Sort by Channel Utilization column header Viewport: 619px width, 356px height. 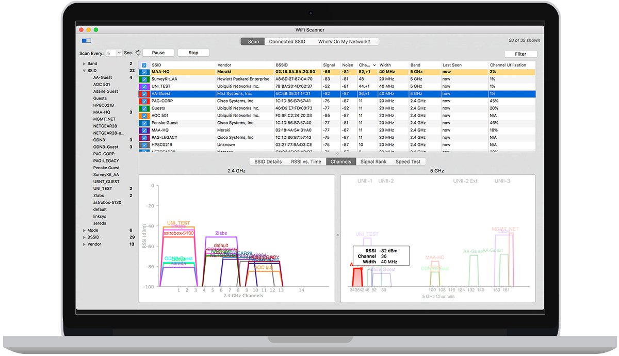coord(512,65)
